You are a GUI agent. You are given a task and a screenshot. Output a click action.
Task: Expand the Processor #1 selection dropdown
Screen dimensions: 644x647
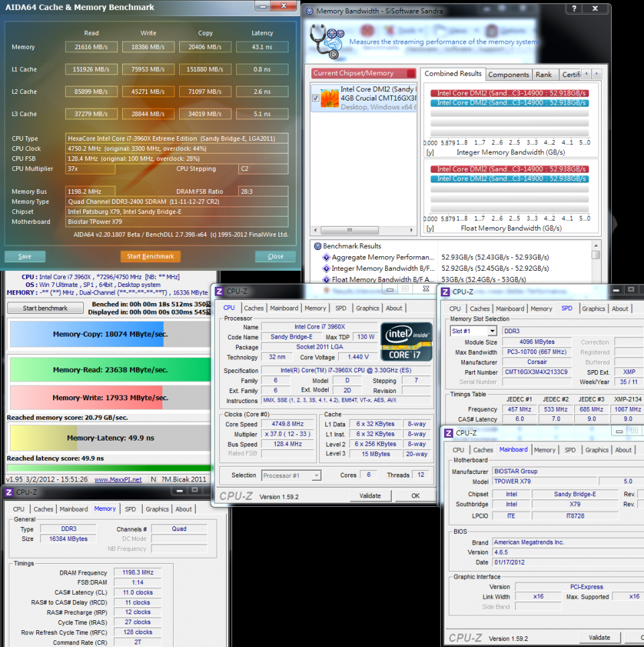[316, 475]
